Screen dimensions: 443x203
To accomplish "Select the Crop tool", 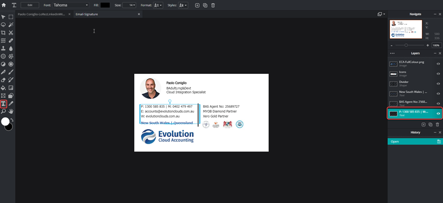I will pos(4,32).
